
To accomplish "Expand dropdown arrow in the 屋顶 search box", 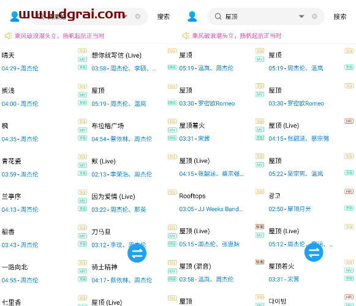I will coord(301,17).
